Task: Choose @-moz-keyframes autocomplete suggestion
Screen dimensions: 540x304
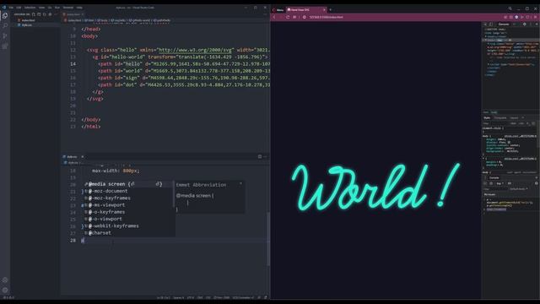Action: 128,198
